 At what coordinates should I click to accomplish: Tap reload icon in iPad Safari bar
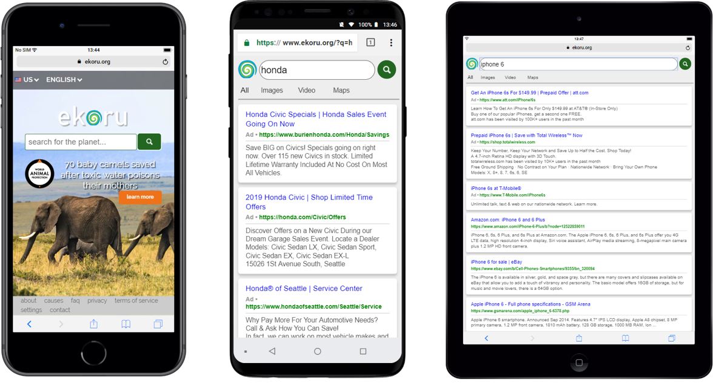(x=688, y=48)
